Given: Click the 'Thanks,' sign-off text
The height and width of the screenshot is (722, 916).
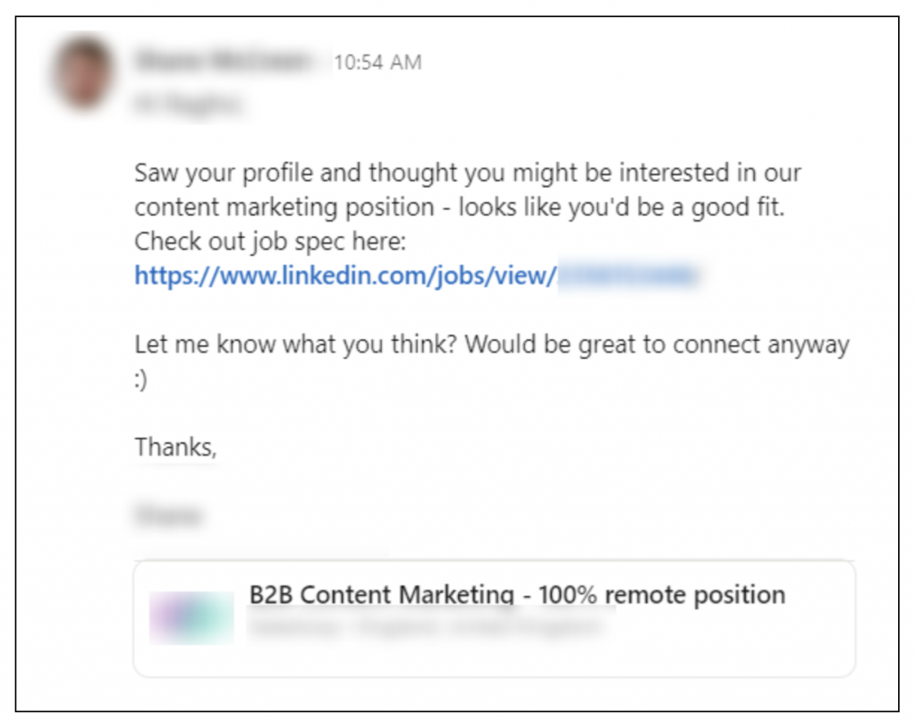Looking at the screenshot, I should pos(175,447).
